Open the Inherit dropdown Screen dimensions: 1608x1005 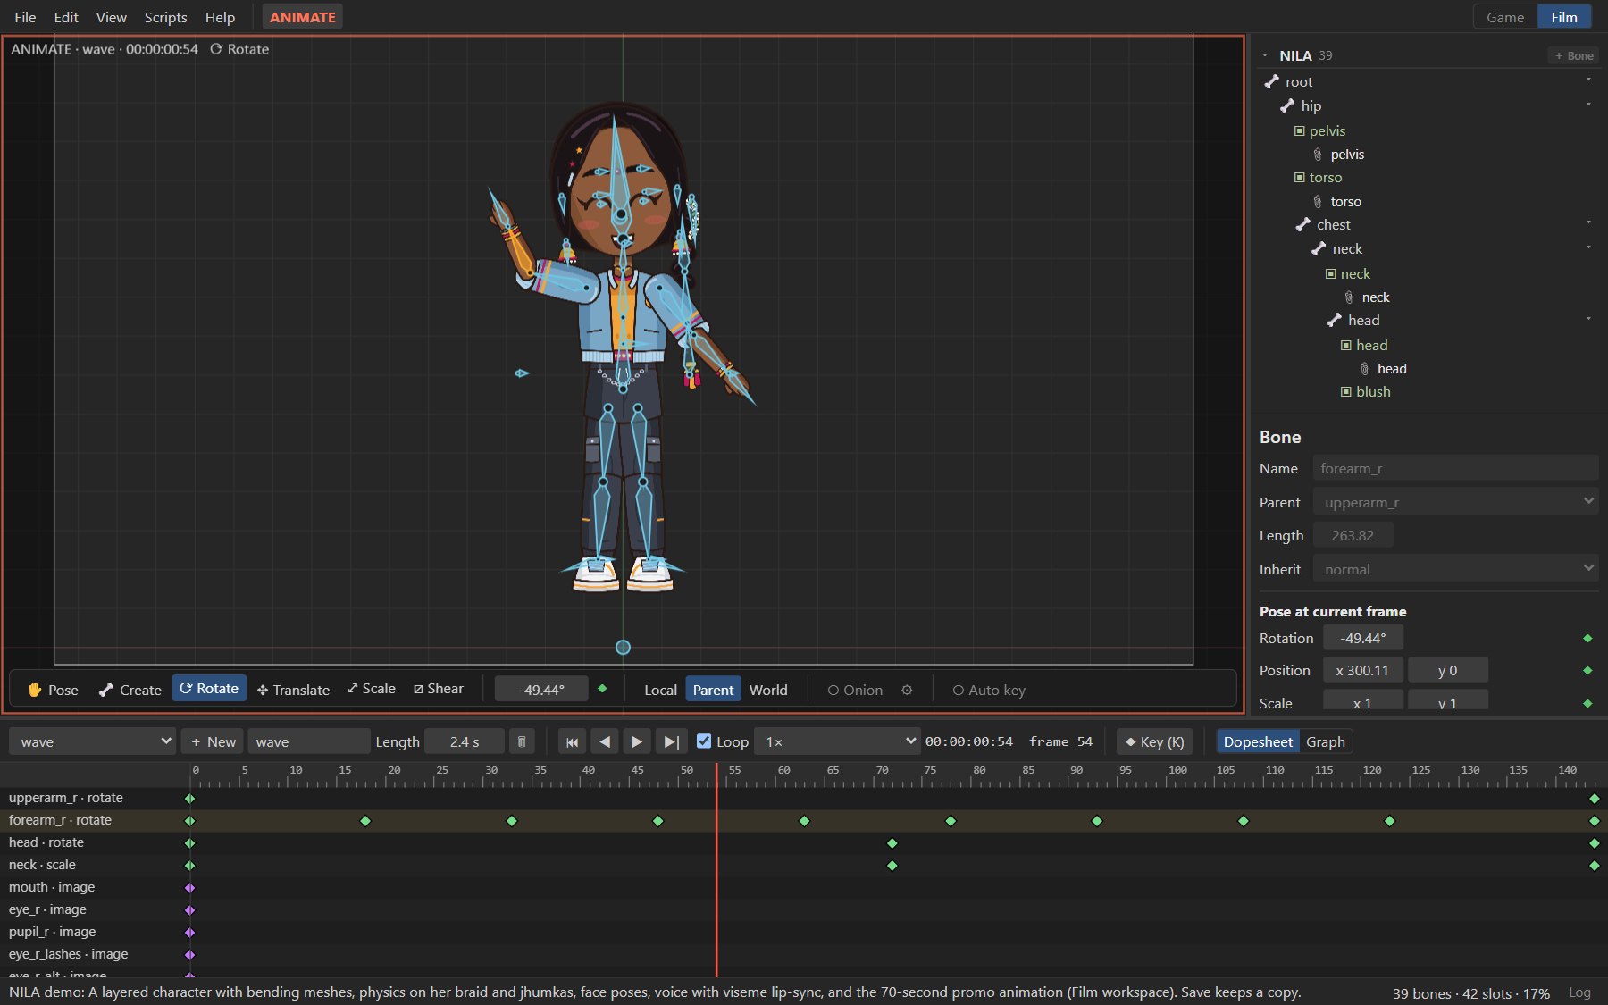pyautogui.click(x=1455, y=569)
